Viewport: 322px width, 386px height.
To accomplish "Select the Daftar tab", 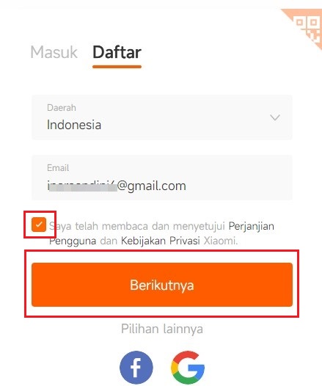I will [x=117, y=52].
